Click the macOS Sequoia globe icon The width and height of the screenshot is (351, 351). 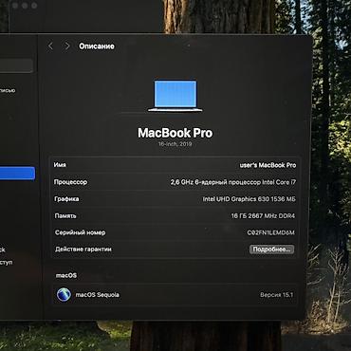pyautogui.click(x=64, y=295)
